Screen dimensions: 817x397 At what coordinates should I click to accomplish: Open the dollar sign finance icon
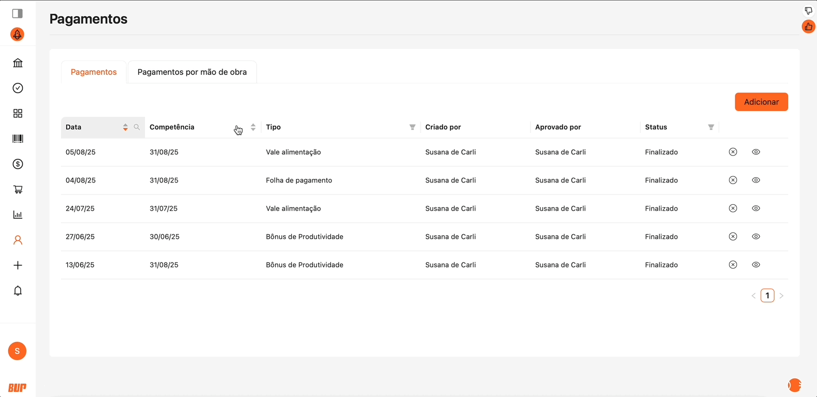click(x=18, y=164)
